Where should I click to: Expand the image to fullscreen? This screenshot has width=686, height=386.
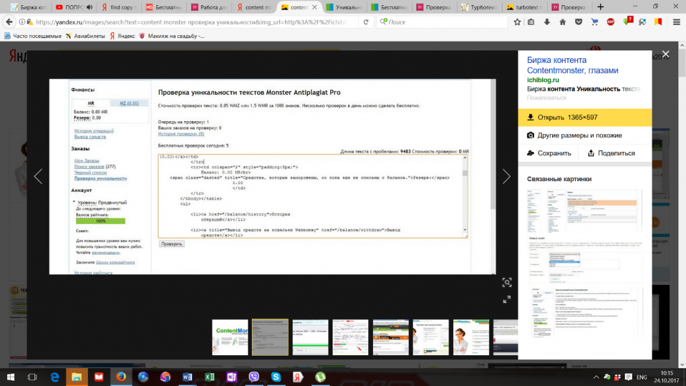coord(507,299)
